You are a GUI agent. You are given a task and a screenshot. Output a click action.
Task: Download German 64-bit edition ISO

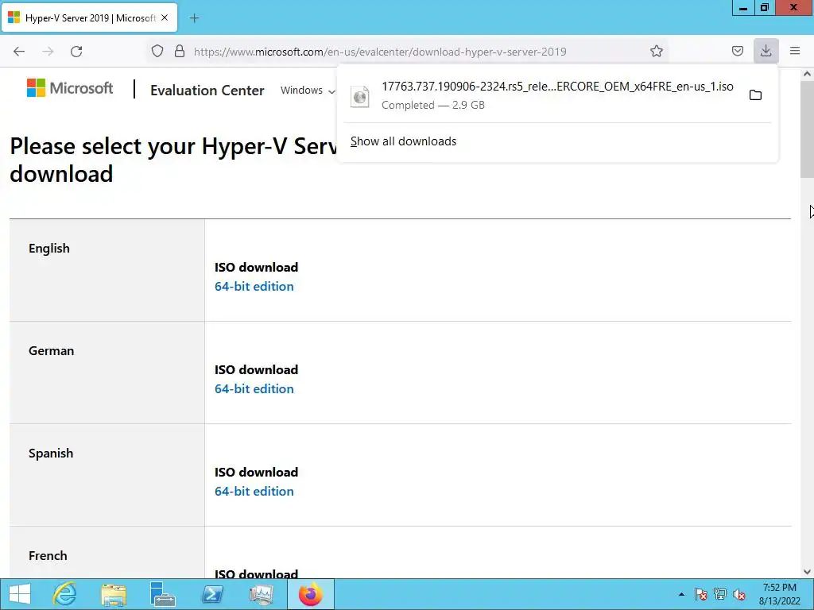pos(254,389)
